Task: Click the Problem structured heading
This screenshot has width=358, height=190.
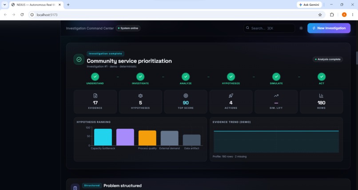Action: 123,186
